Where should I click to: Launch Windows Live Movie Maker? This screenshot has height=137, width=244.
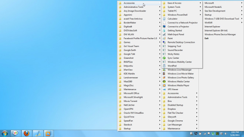click(181, 73)
